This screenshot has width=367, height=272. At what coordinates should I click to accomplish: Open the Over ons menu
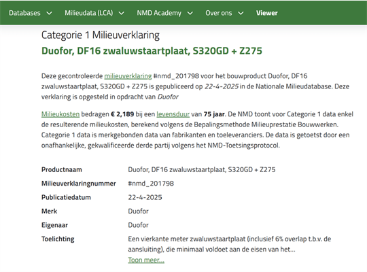point(219,13)
